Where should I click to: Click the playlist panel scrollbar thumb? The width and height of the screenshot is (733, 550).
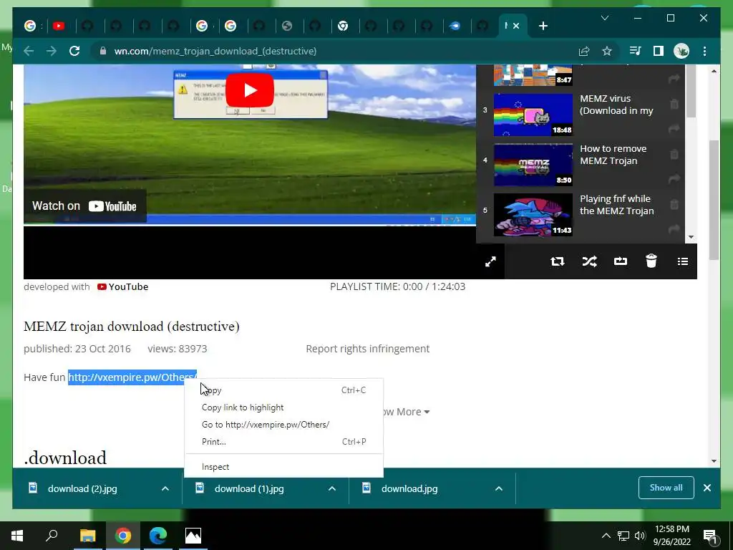(x=691, y=92)
